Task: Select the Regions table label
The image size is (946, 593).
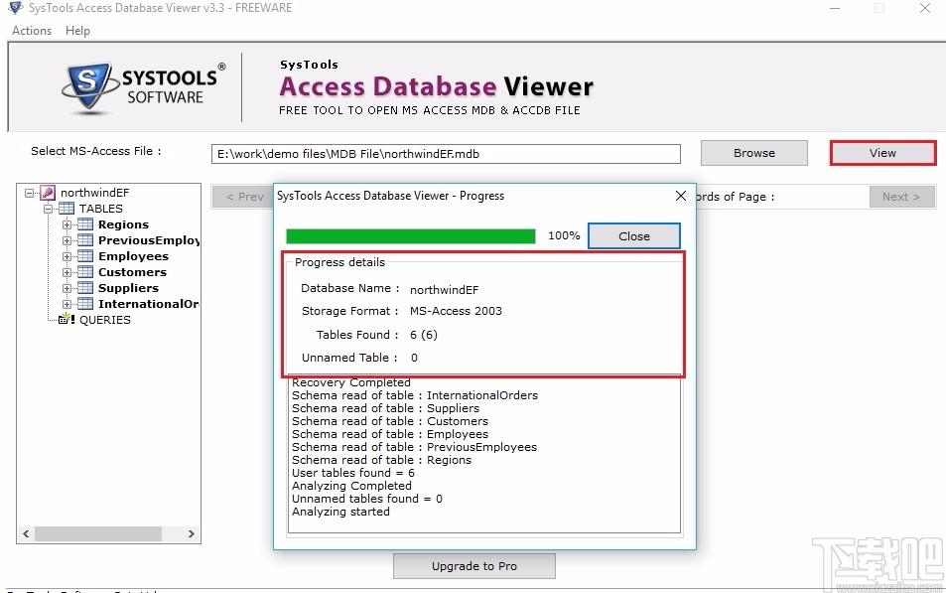Action: coord(123,224)
